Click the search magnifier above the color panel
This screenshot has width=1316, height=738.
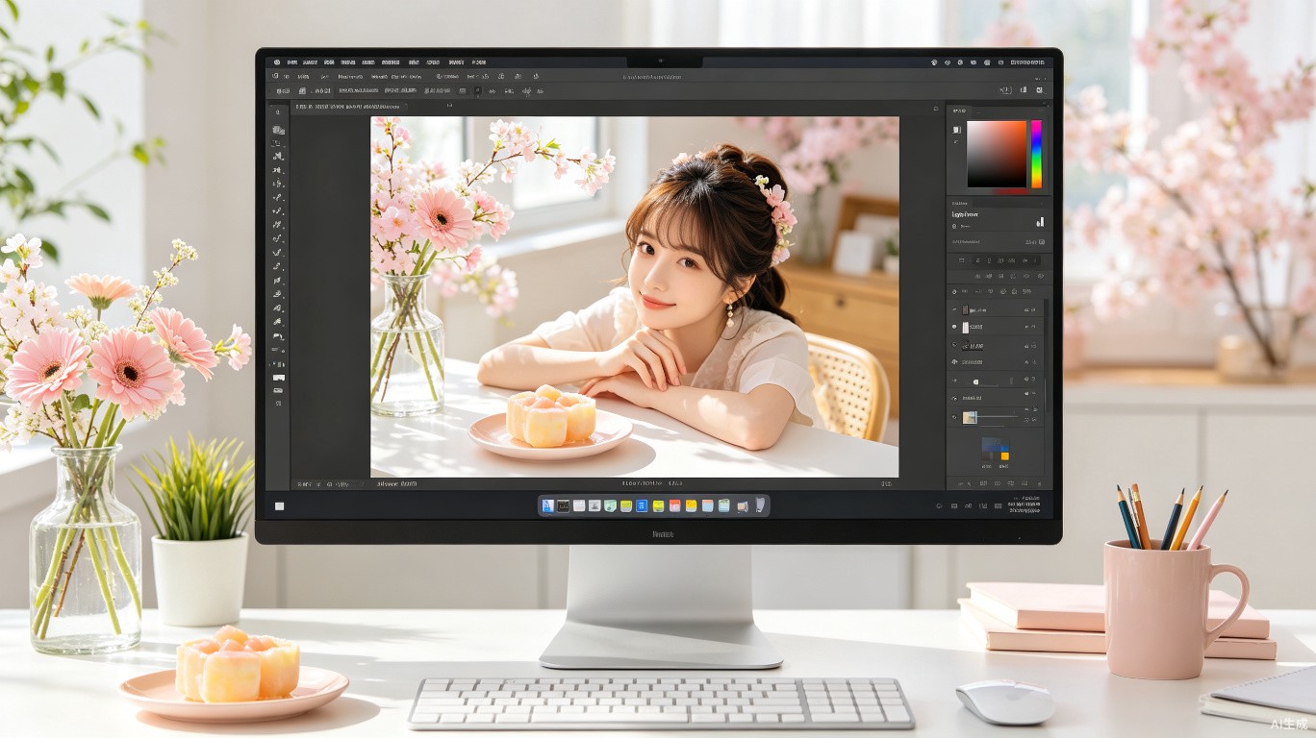coord(935,110)
